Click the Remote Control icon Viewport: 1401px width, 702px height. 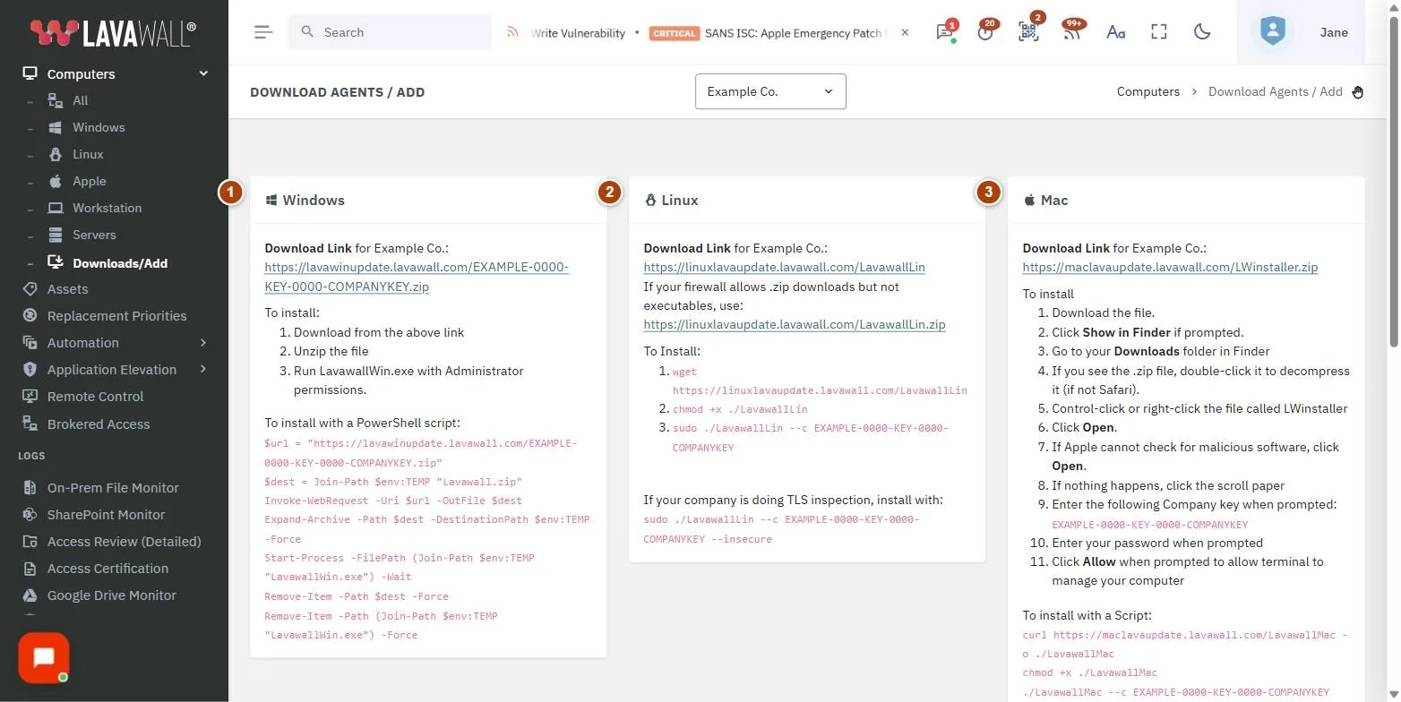coord(30,397)
